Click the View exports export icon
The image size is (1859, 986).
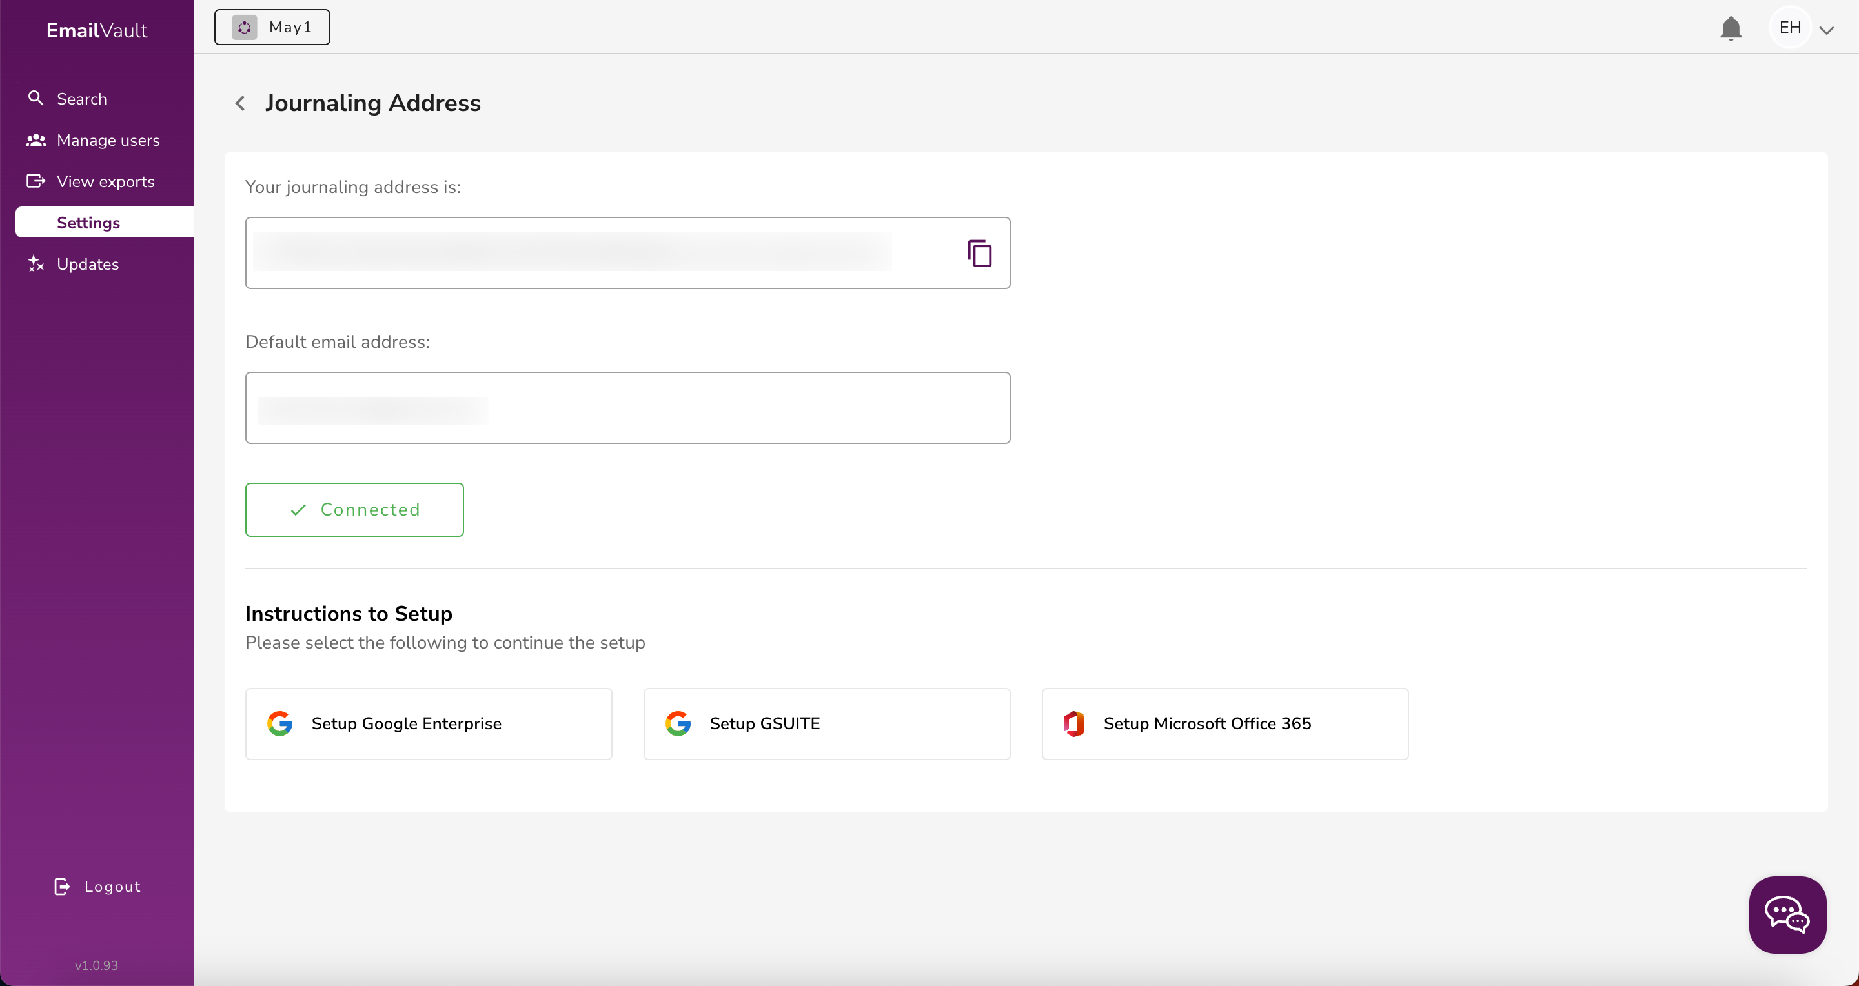35,181
